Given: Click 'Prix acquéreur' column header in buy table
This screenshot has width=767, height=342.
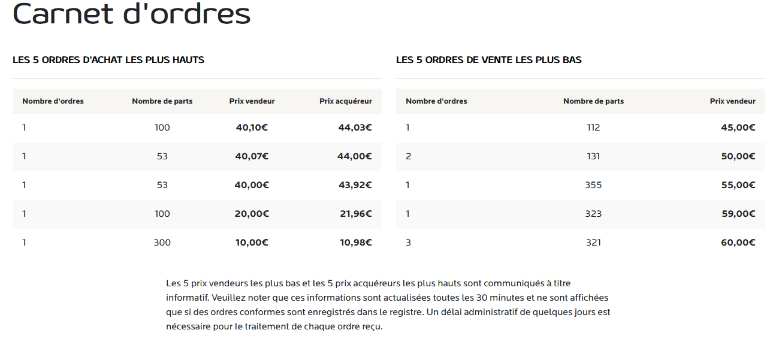Looking at the screenshot, I should coord(346,101).
